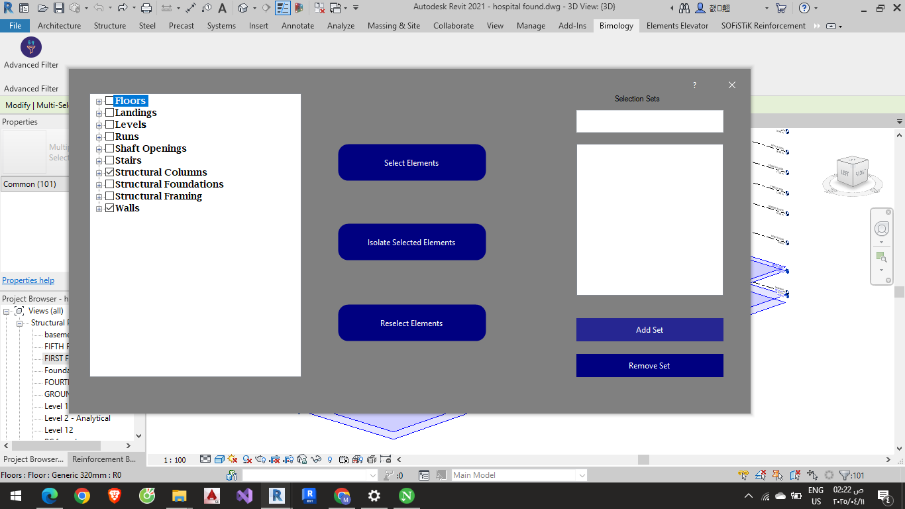Viewport: 905px width, 509px height.
Task: Switch to the Structure ribbon tab
Action: [x=110, y=26]
